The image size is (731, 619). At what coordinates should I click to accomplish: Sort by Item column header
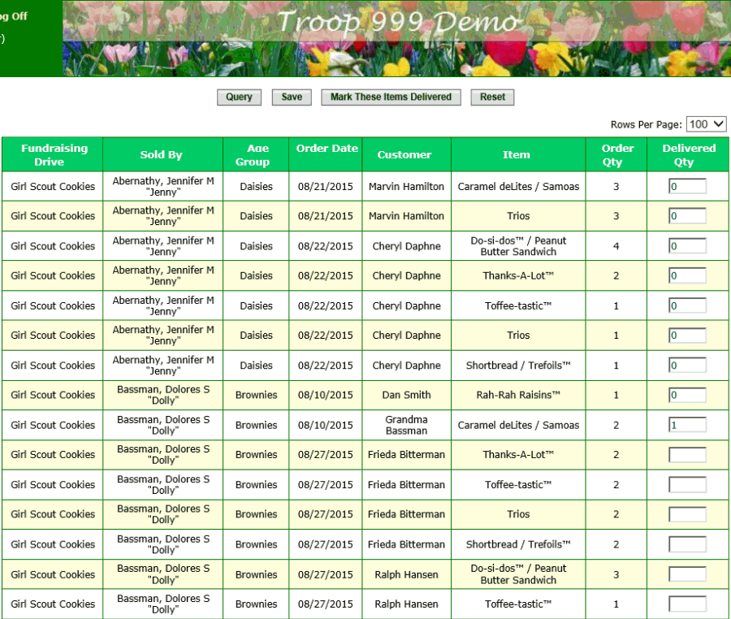point(517,154)
